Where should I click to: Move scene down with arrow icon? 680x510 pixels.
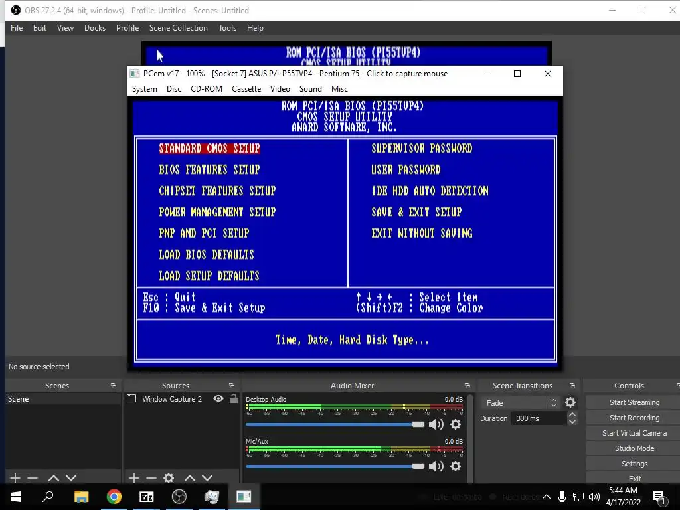[x=71, y=478]
